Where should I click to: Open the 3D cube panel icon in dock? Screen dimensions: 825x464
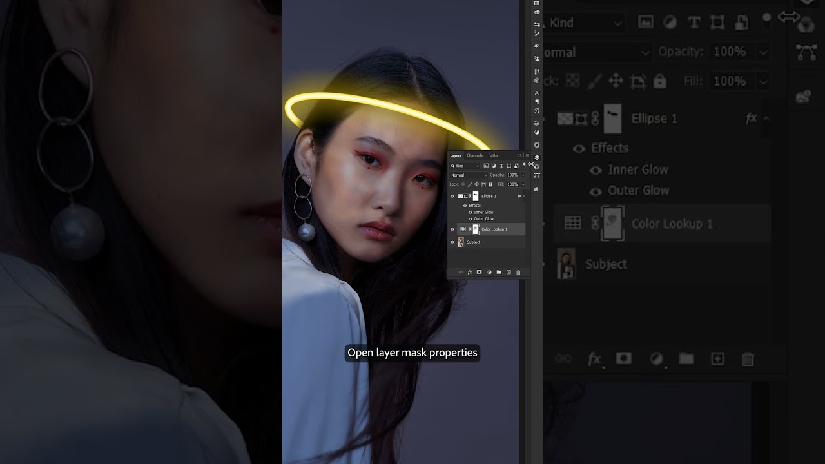[537, 80]
